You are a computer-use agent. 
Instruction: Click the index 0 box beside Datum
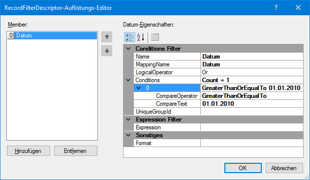click(11, 35)
